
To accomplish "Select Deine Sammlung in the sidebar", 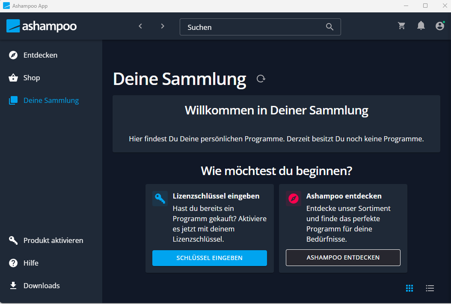I will pos(51,100).
